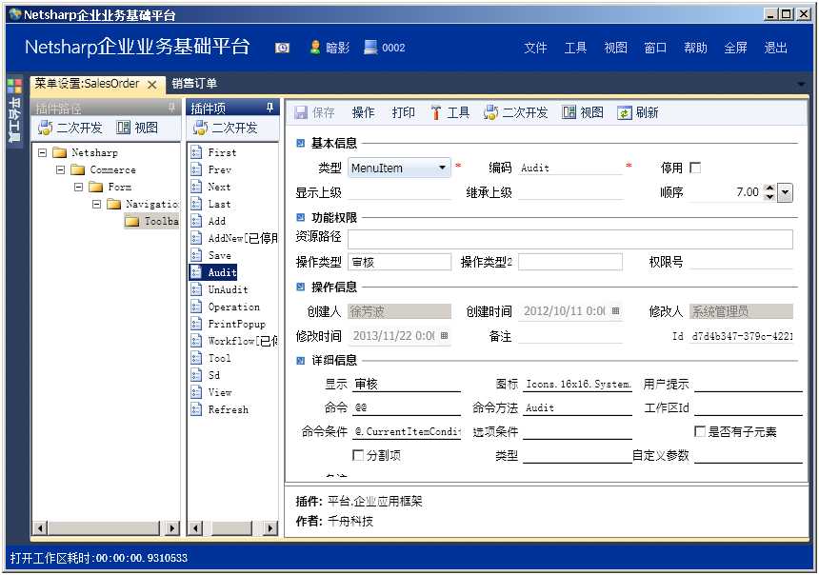Click the 保存 save icon
Image resolution: width=819 pixels, height=575 pixels.
coord(299,111)
